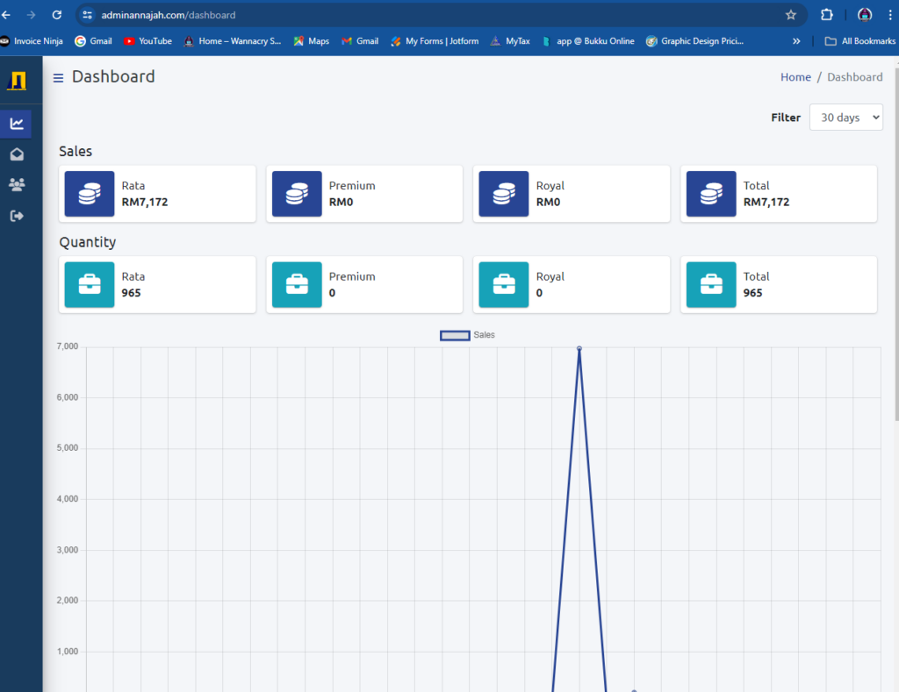The height and width of the screenshot is (692, 899).
Task: Open the first Gmail bookmark with Google icon
Action: 93,41
